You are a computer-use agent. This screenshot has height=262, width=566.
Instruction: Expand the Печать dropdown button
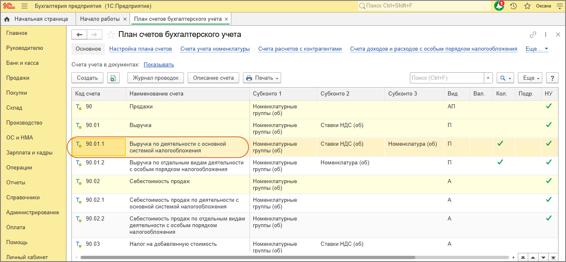(262, 78)
